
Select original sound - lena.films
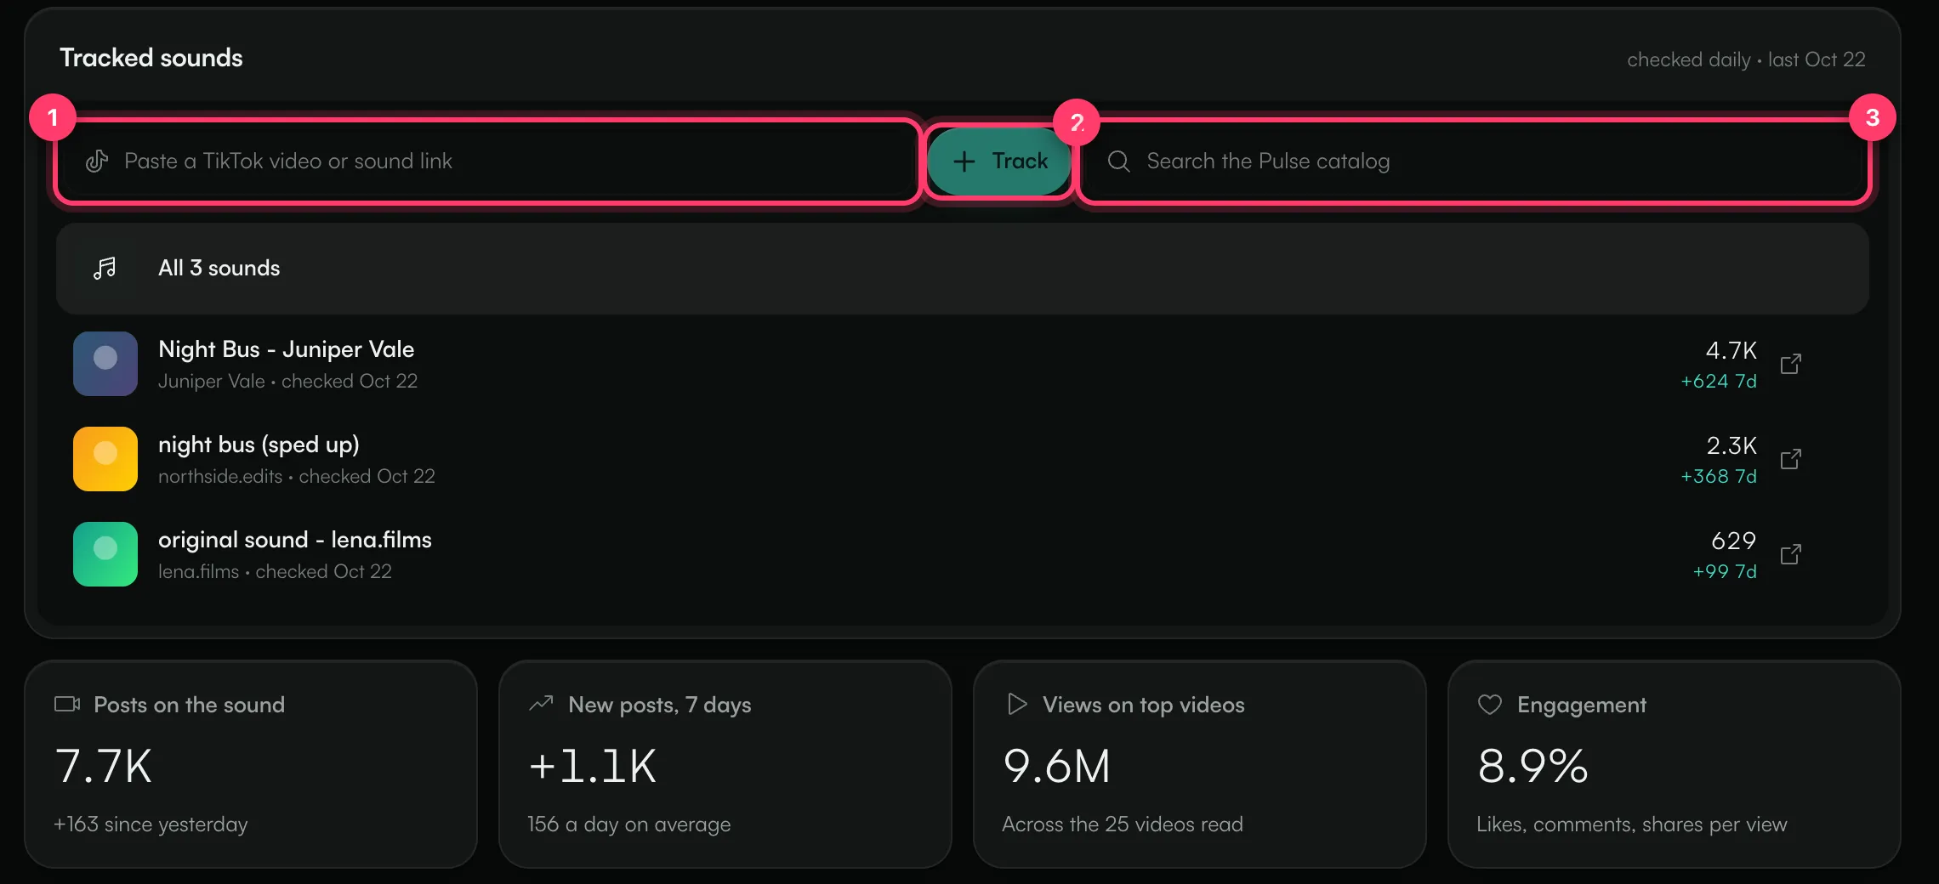pos(962,554)
